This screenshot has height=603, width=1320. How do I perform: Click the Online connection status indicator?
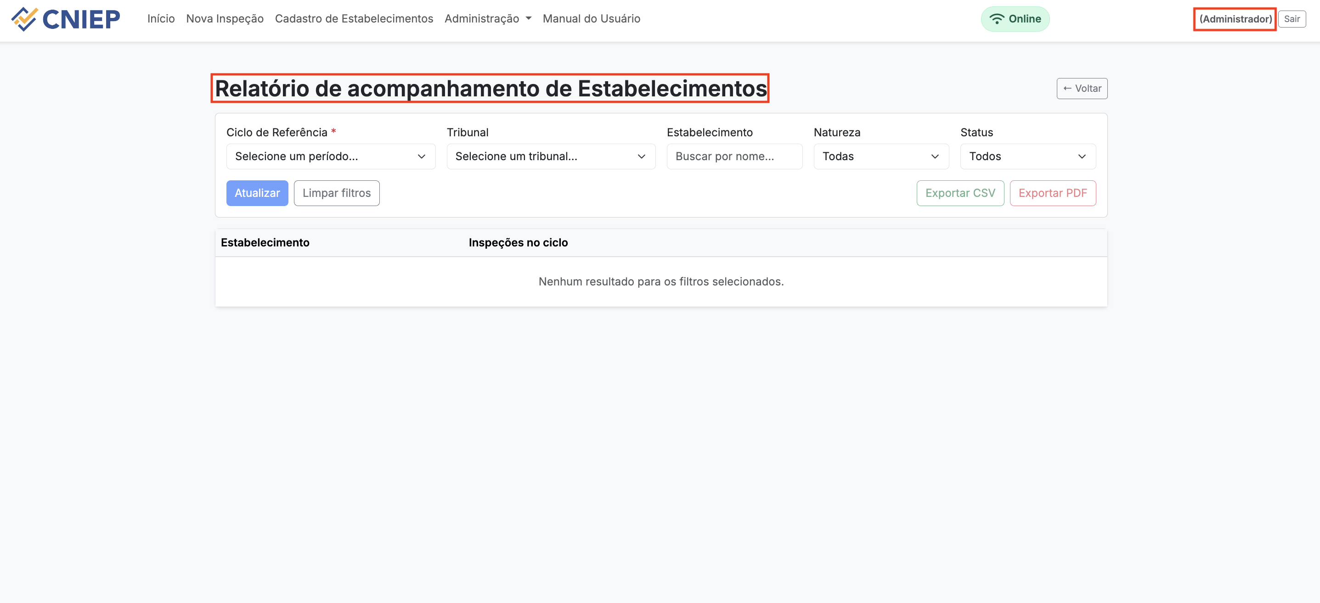click(x=1015, y=19)
